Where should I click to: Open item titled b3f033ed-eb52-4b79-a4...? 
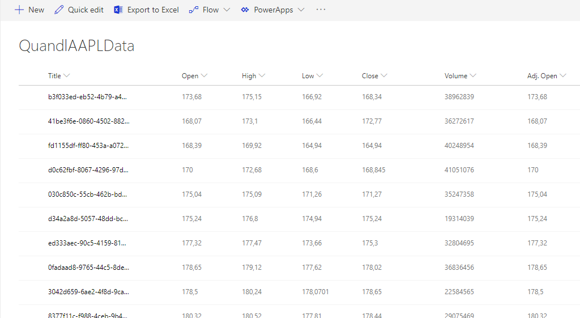pos(88,97)
